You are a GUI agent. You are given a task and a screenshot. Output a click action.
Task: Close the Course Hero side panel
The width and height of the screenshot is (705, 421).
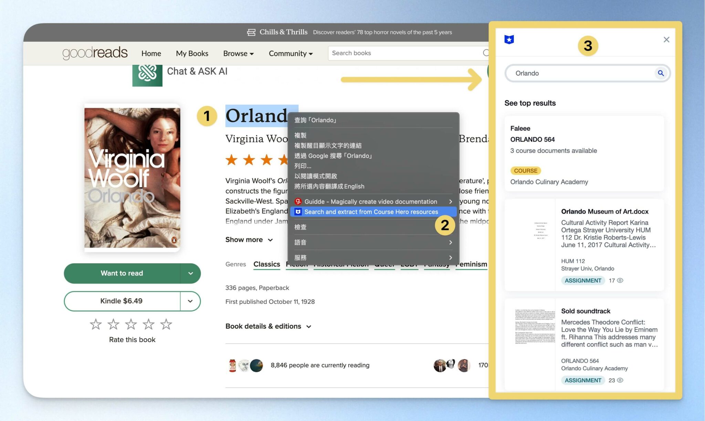(666, 40)
